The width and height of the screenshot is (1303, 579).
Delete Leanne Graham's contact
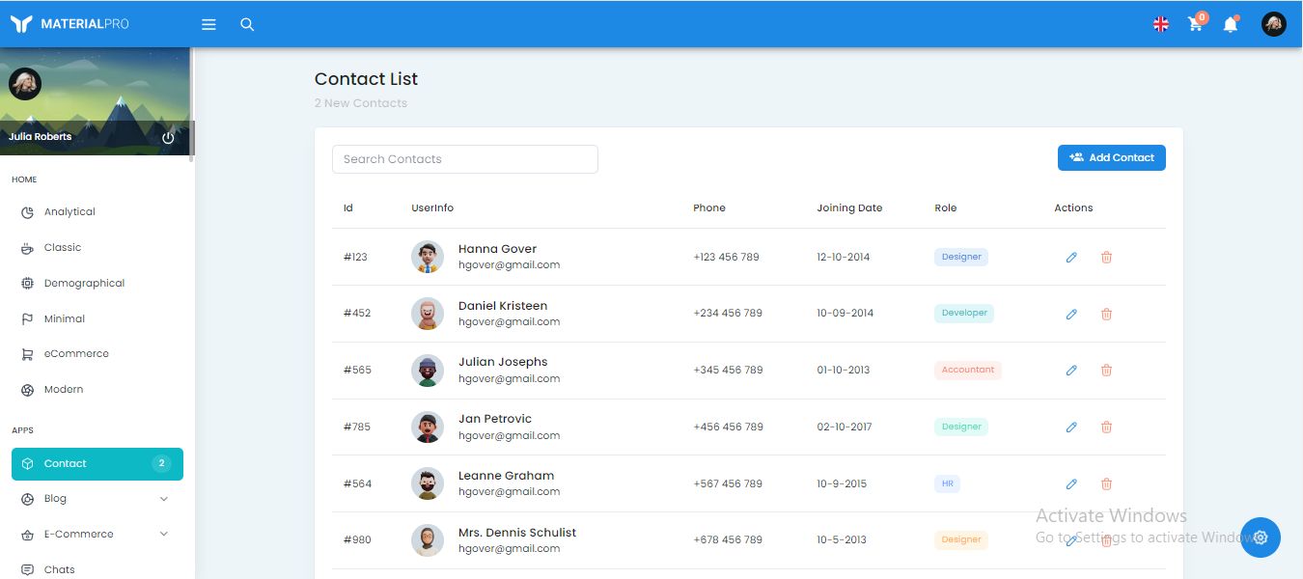[x=1106, y=484]
